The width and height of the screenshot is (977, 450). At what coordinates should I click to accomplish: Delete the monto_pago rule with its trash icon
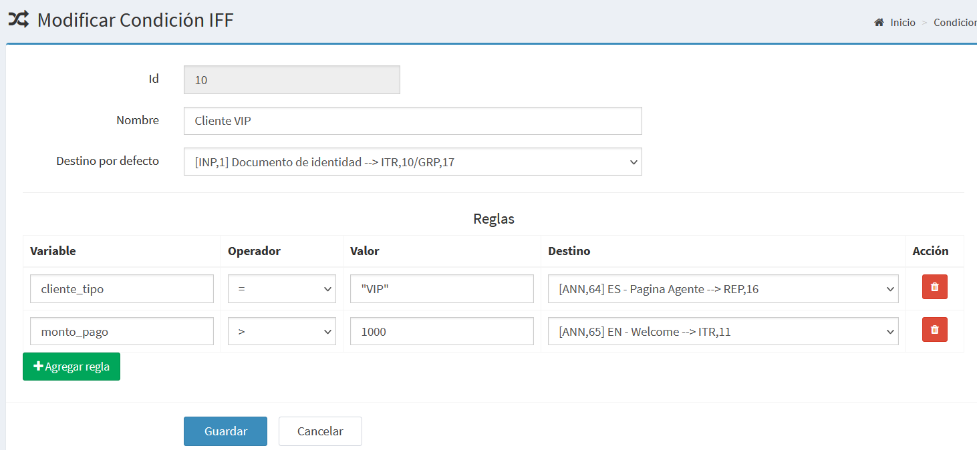tap(934, 330)
